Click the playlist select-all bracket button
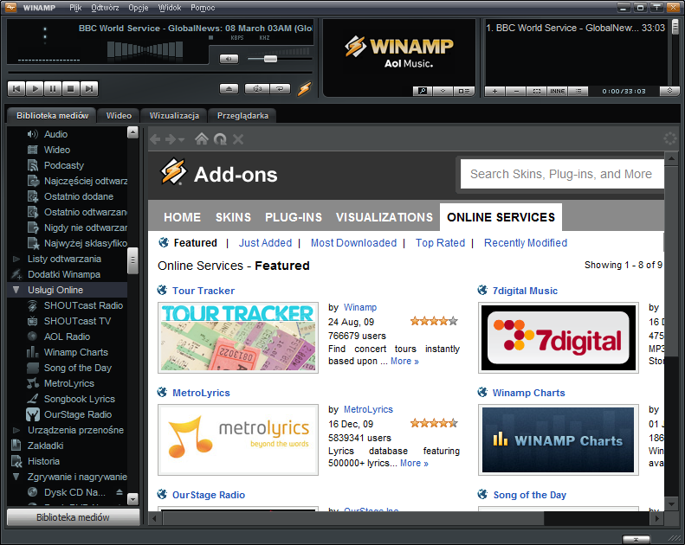Viewport: 685px width, 545px height. pos(537,91)
